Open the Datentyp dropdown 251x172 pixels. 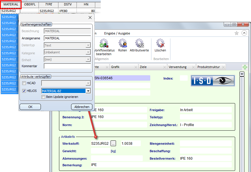88,45
